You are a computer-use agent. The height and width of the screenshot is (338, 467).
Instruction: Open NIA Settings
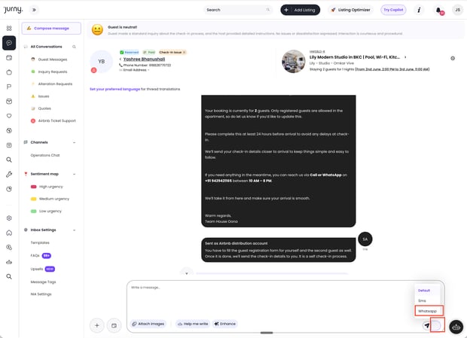(x=41, y=294)
